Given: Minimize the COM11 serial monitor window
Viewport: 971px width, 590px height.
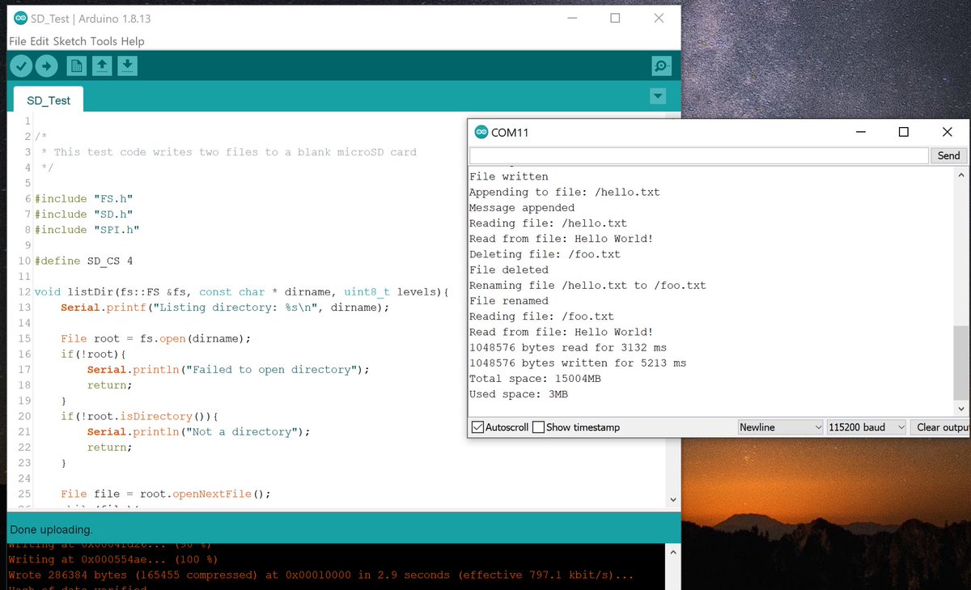Looking at the screenshot, I should click(861, 132).
